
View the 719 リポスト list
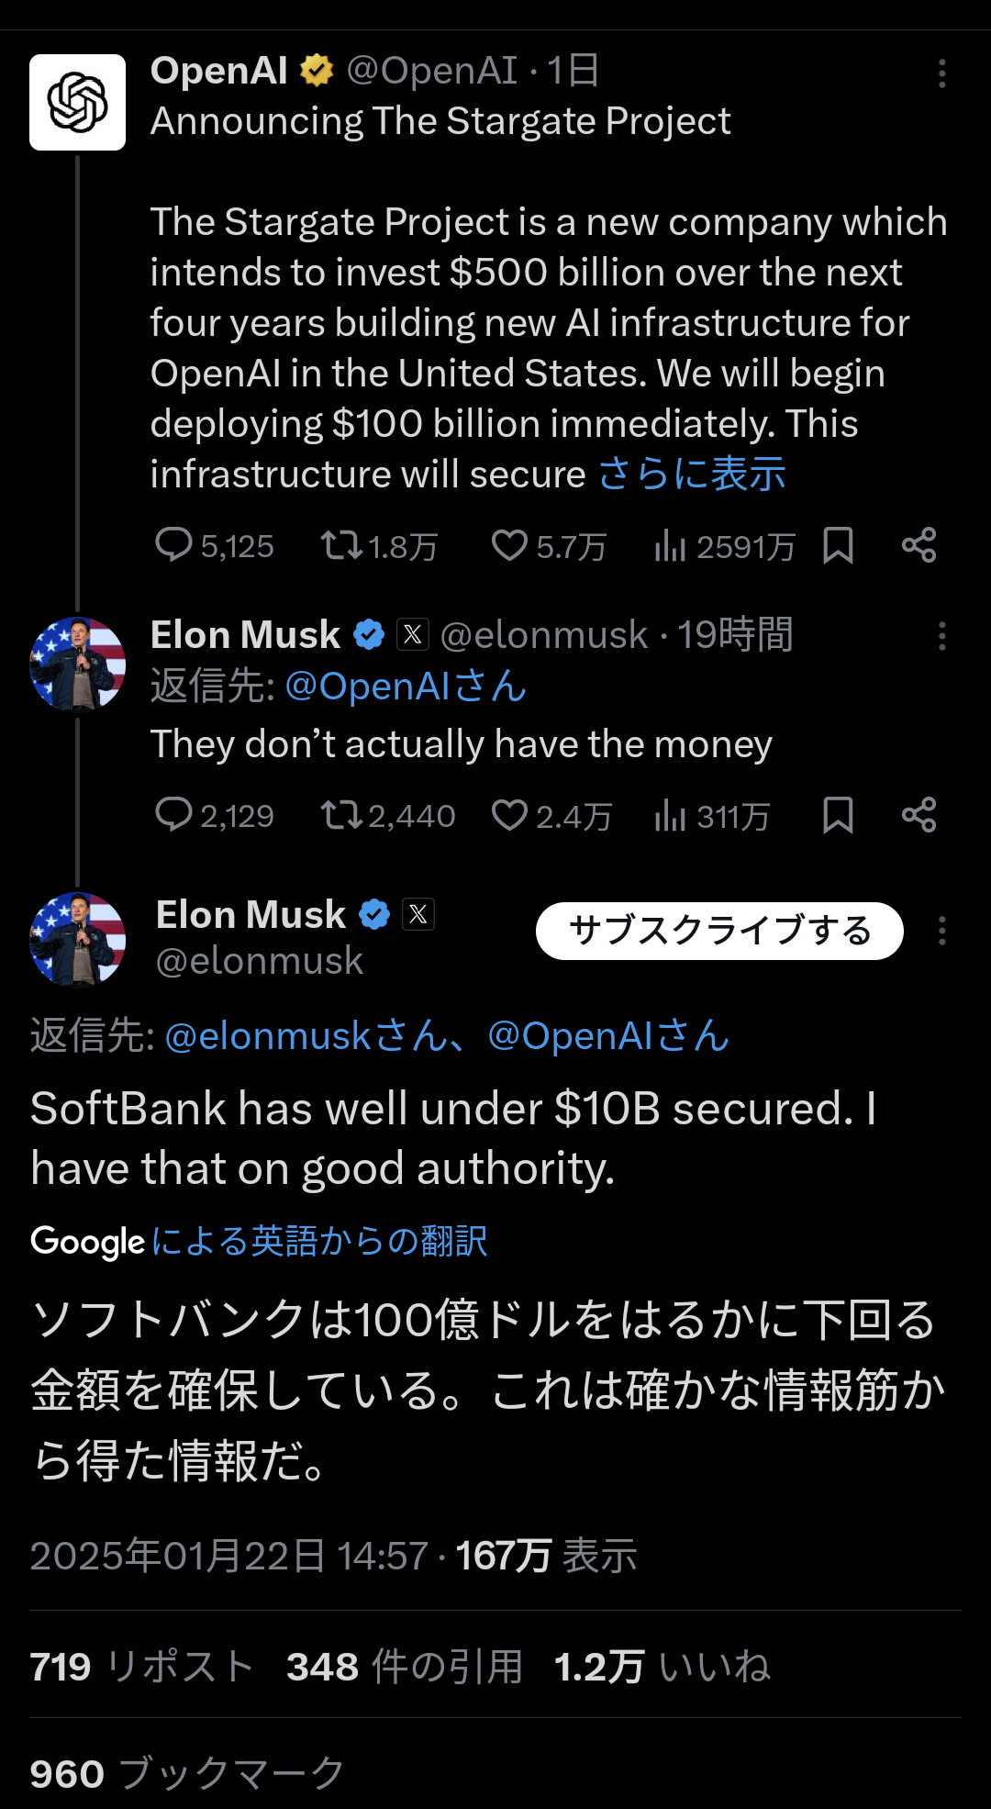[x=141, y=1666]
